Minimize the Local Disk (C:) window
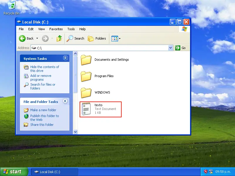The height and width of the screenshot is (176, 235). (173, 22)
